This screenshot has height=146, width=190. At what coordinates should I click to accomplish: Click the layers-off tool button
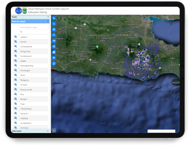coord(54,58)
